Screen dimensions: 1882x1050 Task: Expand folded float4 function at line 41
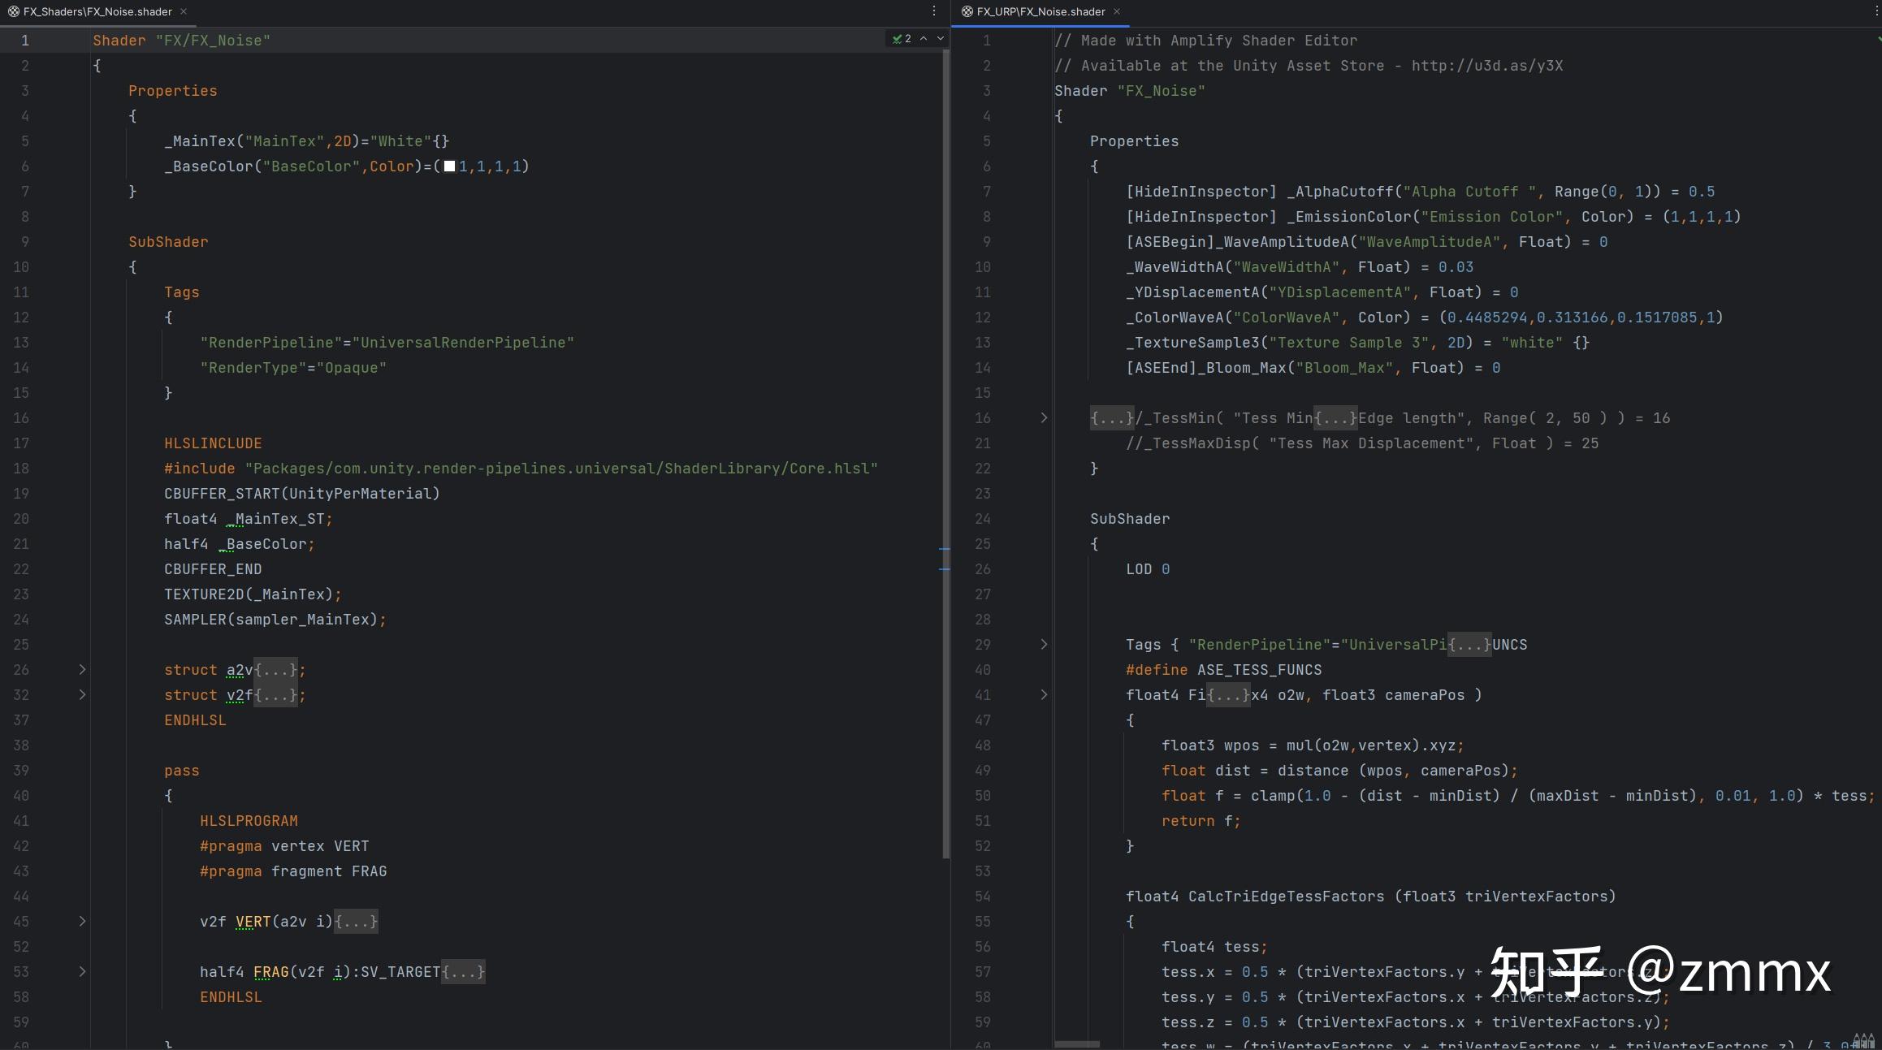[x=1044, y=695]
